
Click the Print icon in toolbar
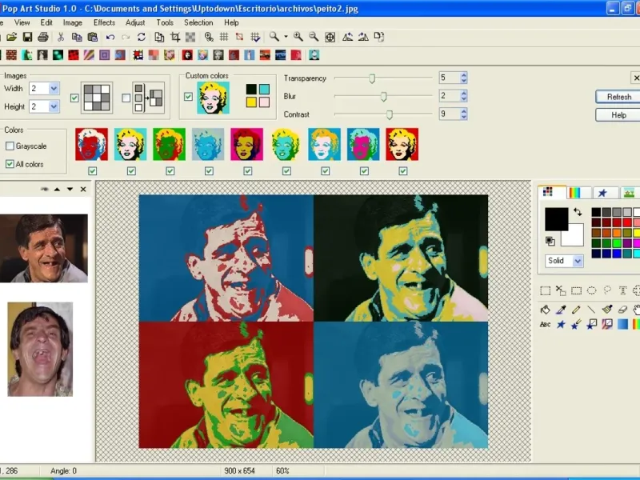[x=43, y=37]
